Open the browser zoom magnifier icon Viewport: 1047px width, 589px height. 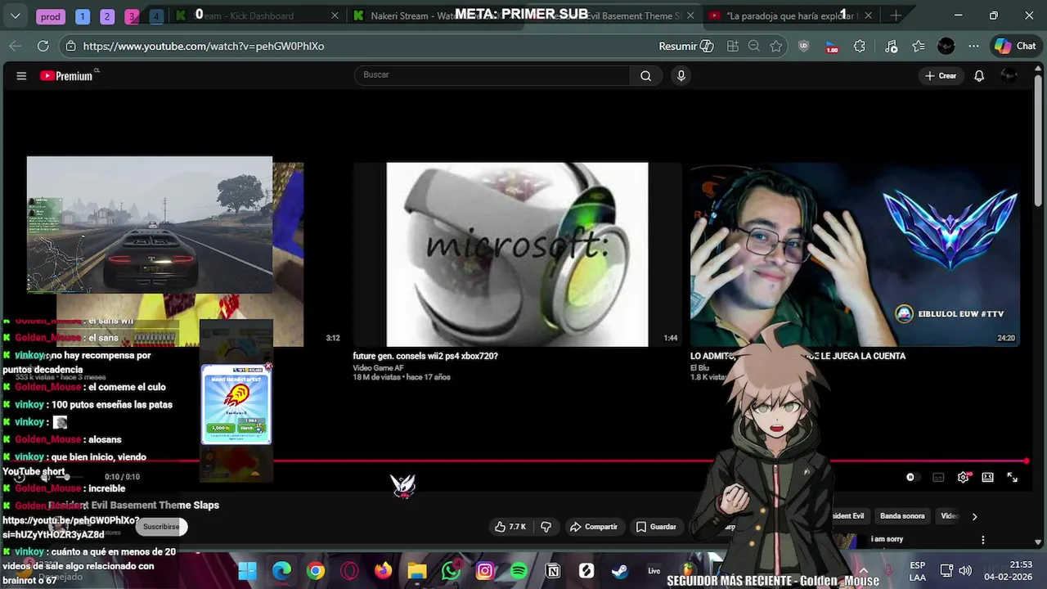[754, 47]
